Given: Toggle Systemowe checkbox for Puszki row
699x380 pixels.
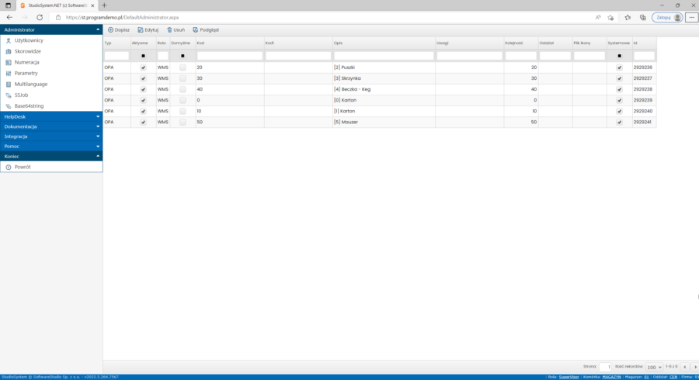Looking at the screenshot, I should click(619, 67).
